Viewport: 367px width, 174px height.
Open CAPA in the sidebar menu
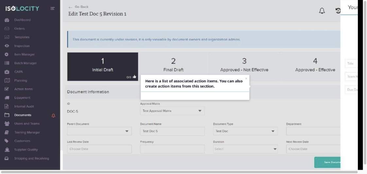(x=19, y=72)
